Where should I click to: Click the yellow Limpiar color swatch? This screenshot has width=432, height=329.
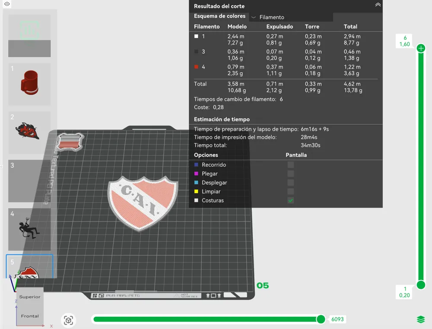point(196,192)
